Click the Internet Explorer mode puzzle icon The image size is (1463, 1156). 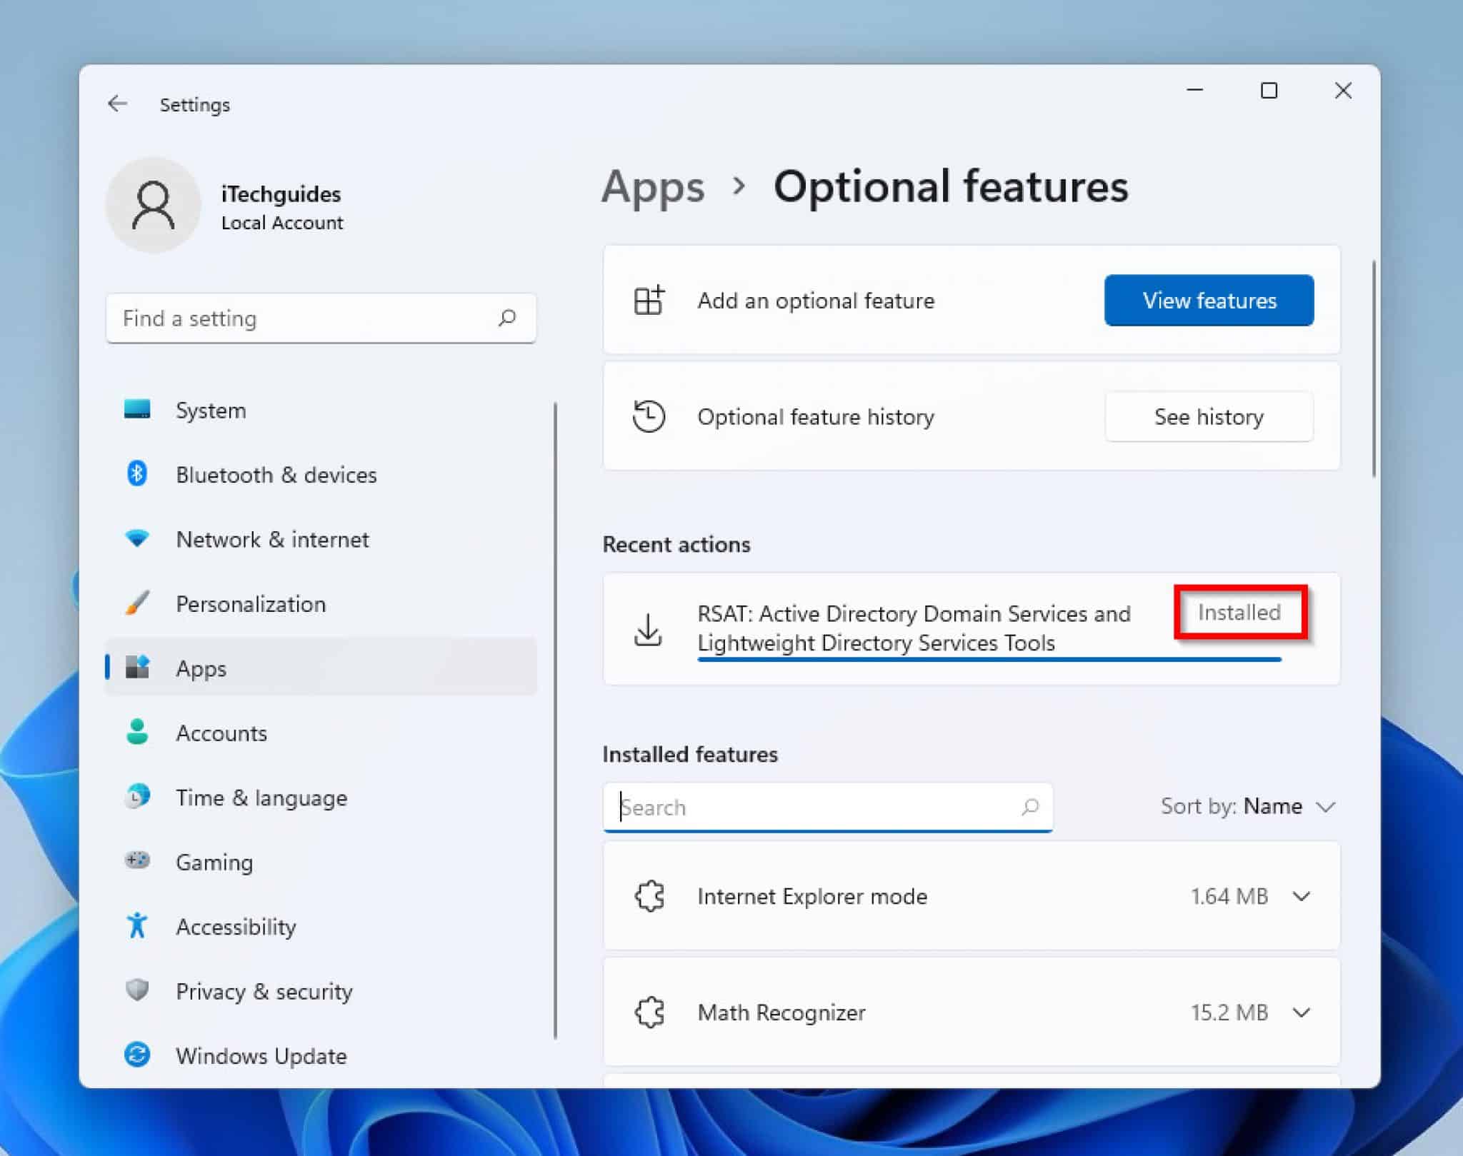coord(649,896)
